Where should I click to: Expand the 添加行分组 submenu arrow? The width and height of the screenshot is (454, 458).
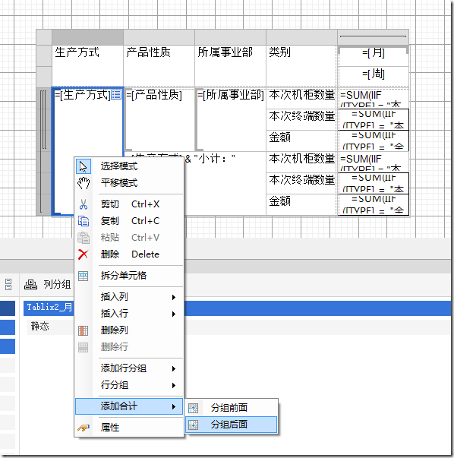(174, 369)
